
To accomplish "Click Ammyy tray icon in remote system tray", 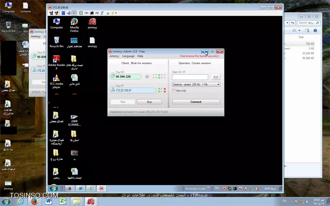I will (224, 188).
